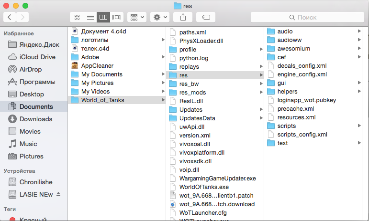Expand the scripts folder arrow

(359, 126)
